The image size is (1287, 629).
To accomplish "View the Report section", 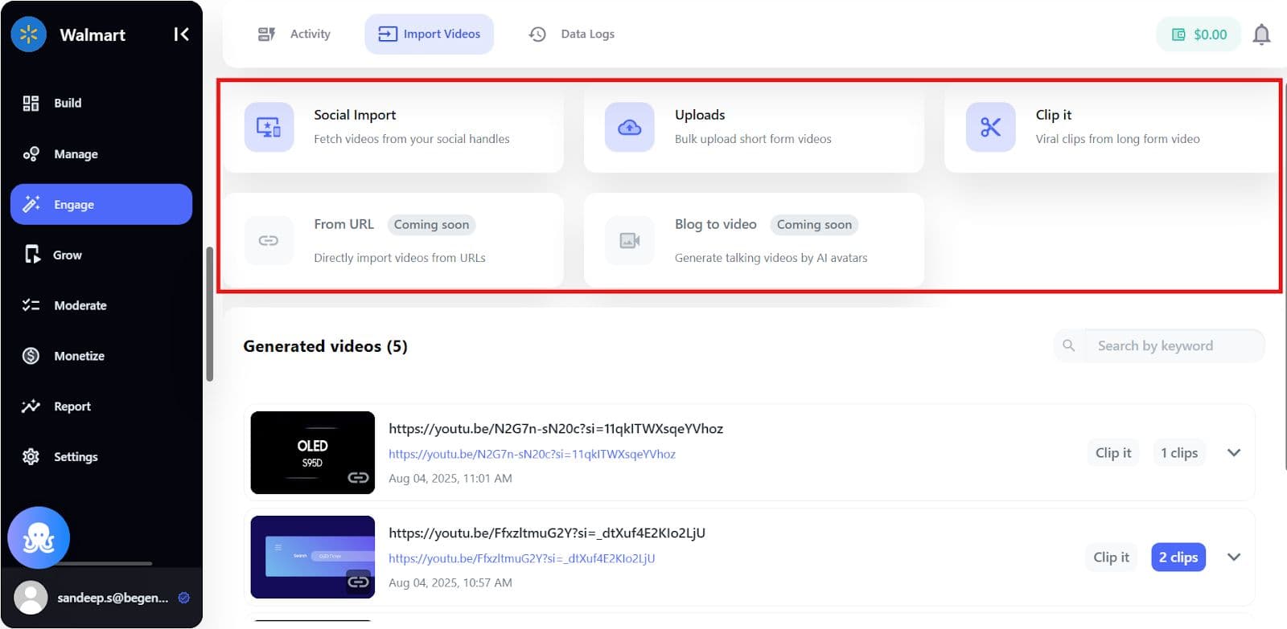I will [x=101, y=406].
